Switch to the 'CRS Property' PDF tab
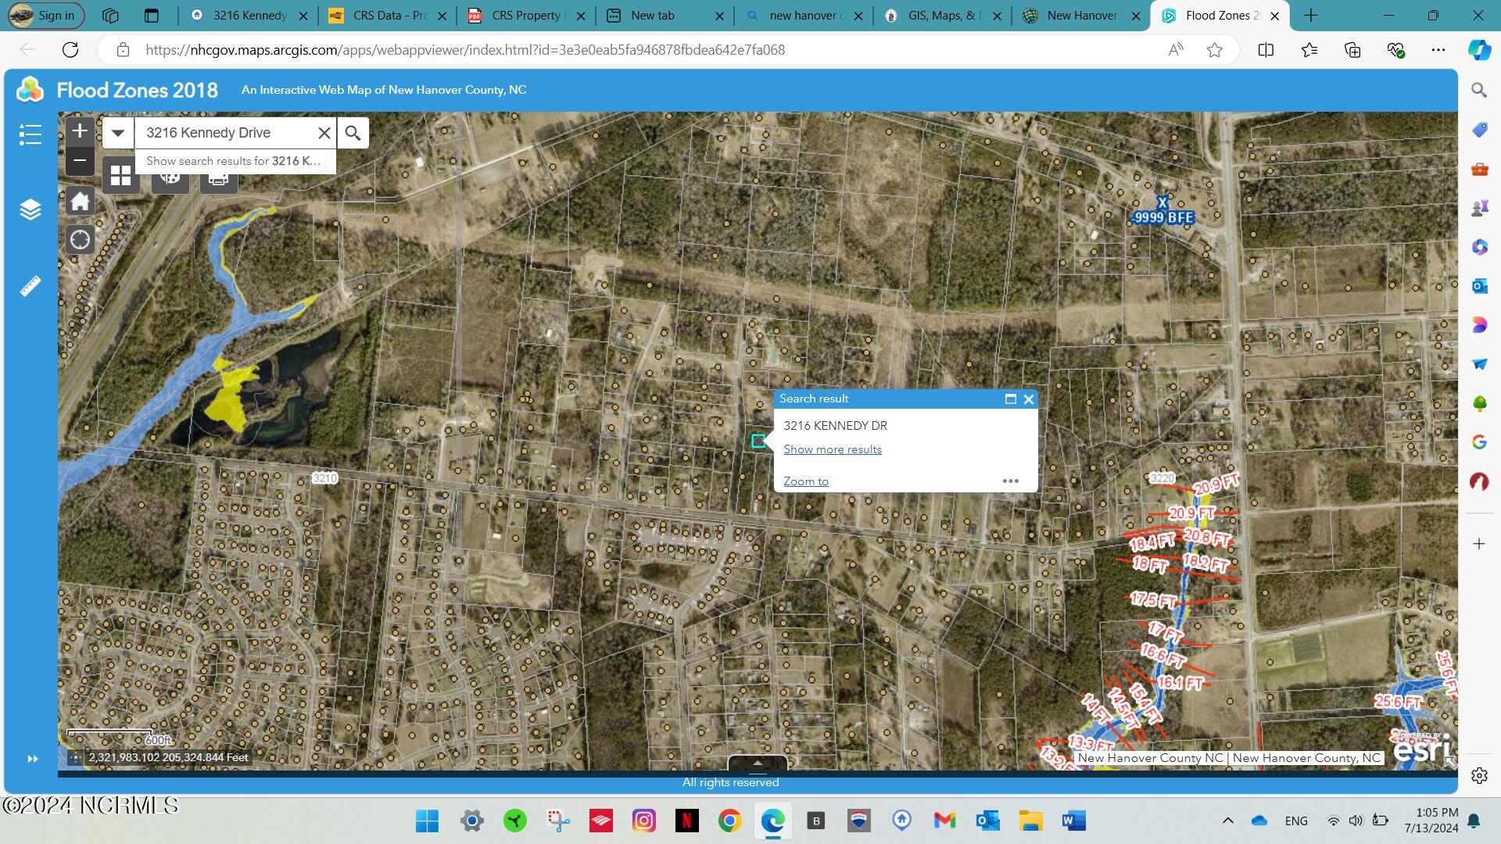 (526, 16)
